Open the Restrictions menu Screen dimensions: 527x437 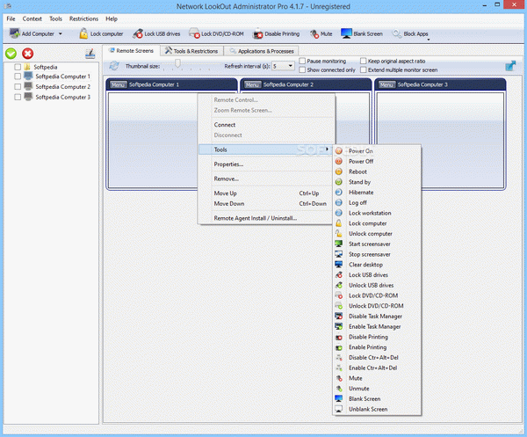(83, 18)
